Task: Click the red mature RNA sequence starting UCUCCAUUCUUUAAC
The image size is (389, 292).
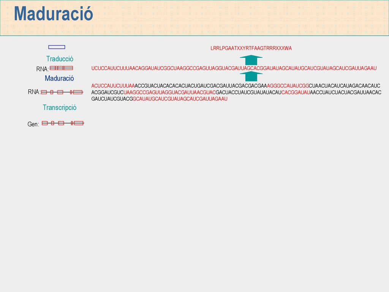Action: (234, 68)
